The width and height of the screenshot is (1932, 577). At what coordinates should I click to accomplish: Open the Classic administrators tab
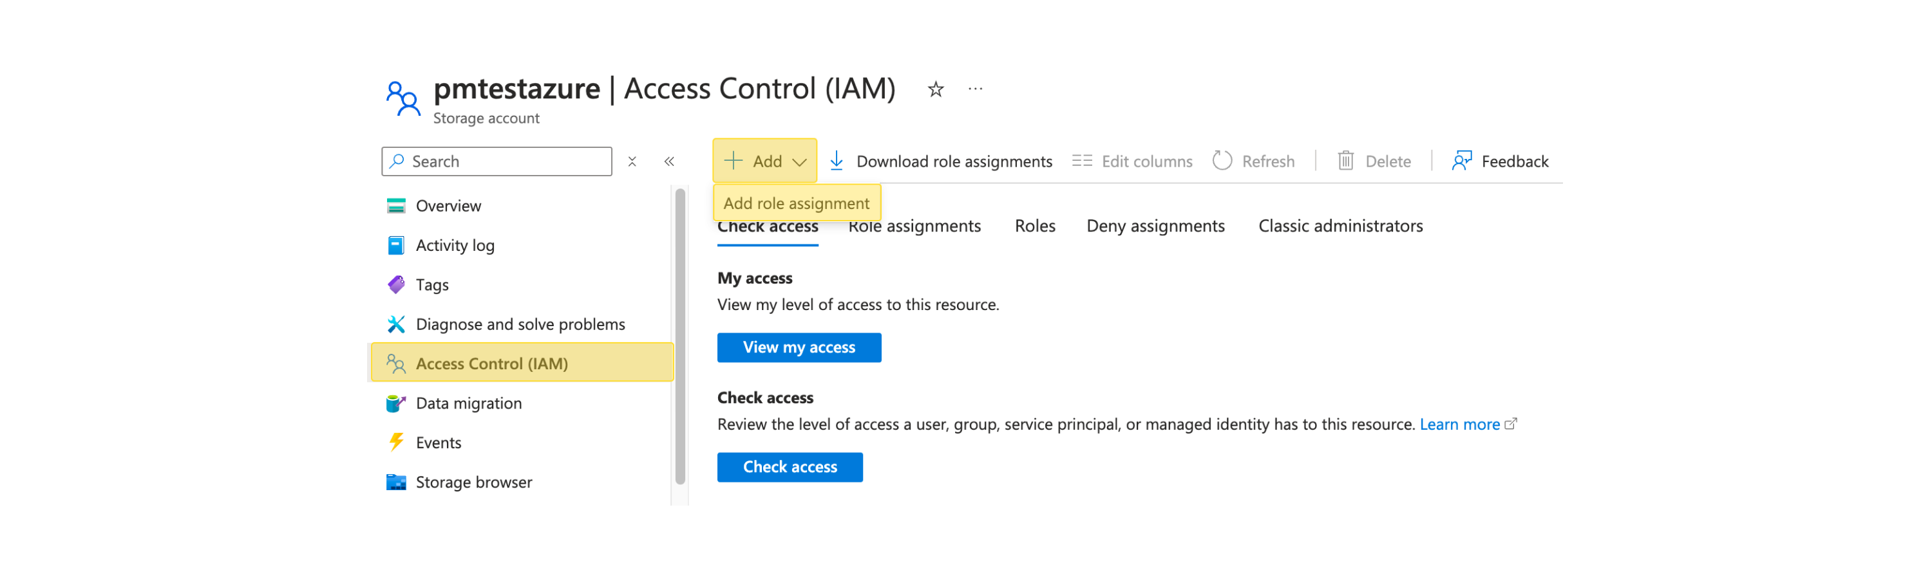pyautogui.click(x=1340, y=226)
